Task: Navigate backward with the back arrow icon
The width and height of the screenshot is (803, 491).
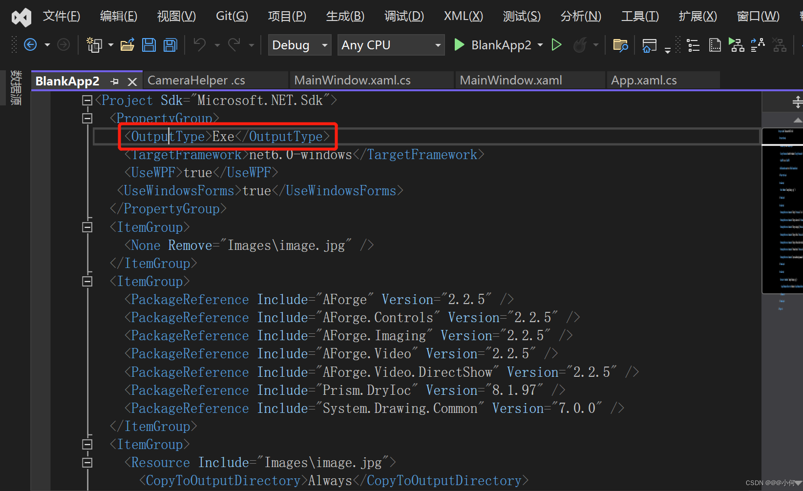Action: tap(30, 45)
